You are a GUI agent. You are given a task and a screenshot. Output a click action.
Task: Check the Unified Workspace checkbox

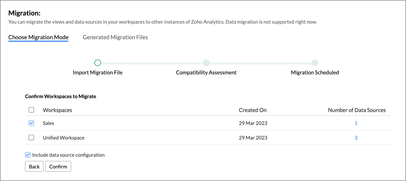[x=31, y=138]
